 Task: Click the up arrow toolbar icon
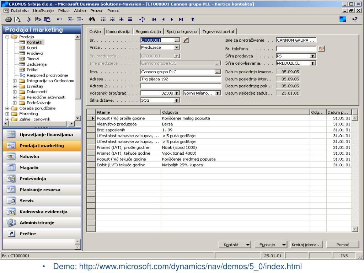[193, 20]
